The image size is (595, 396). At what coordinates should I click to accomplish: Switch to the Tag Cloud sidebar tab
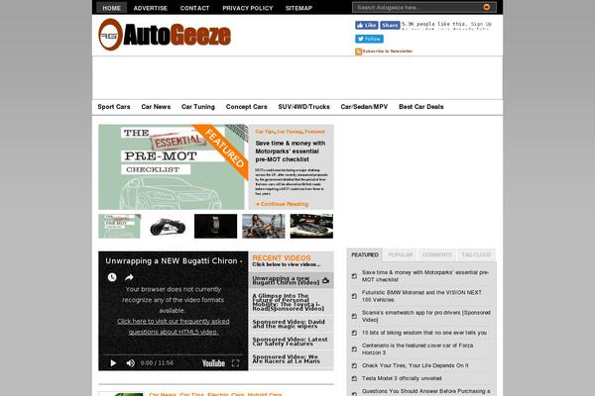click(x=476, y=254)
